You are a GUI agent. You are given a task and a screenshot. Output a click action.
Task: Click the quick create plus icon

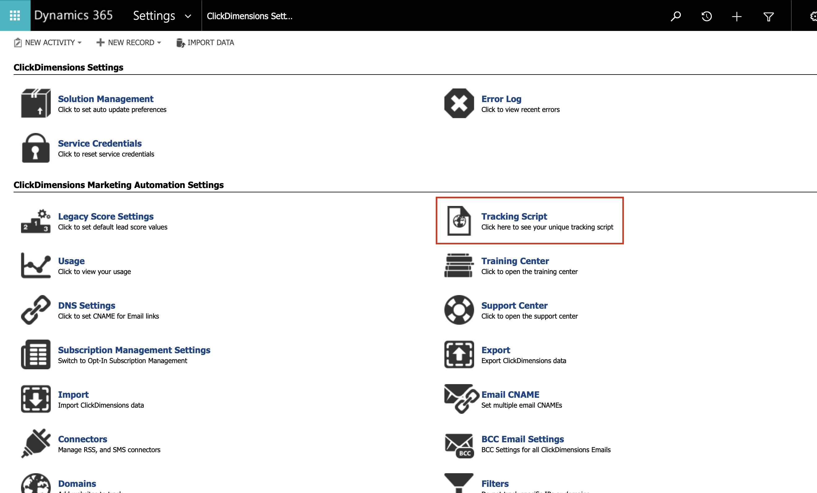[737, 16]
